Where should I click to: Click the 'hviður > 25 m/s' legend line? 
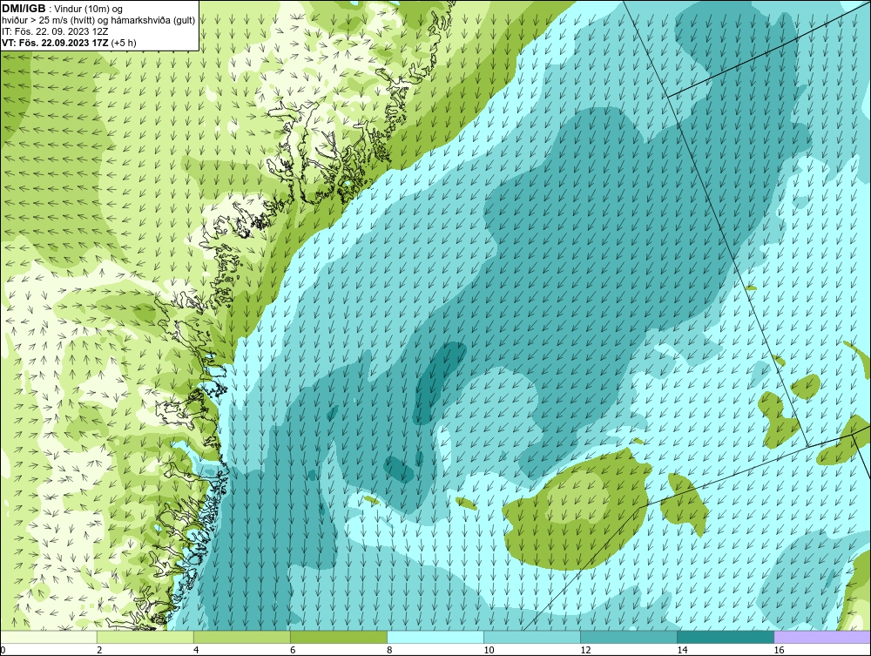(98, 20)
